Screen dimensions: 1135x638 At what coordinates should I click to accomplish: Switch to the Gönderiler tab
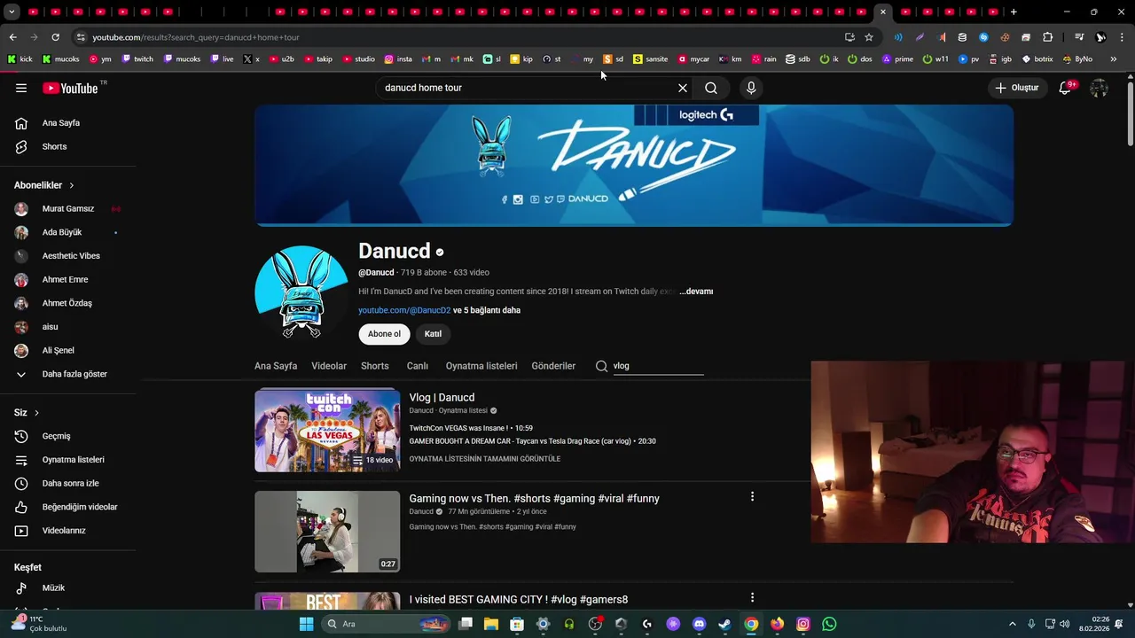pyautogui.click(x=553, y=366)
